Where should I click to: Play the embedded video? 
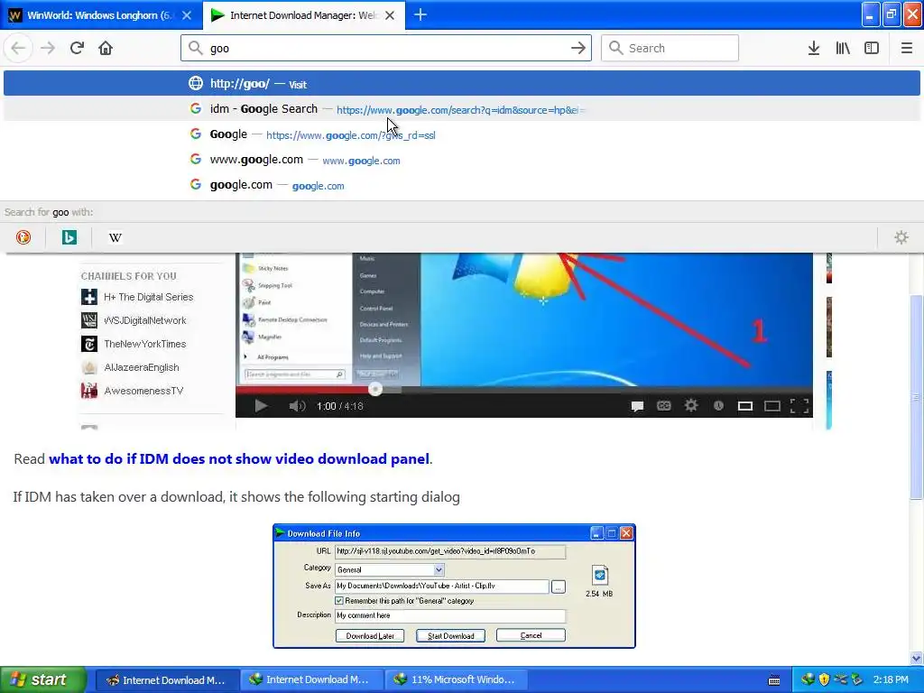pyautogui.click(x=261, y=405)
